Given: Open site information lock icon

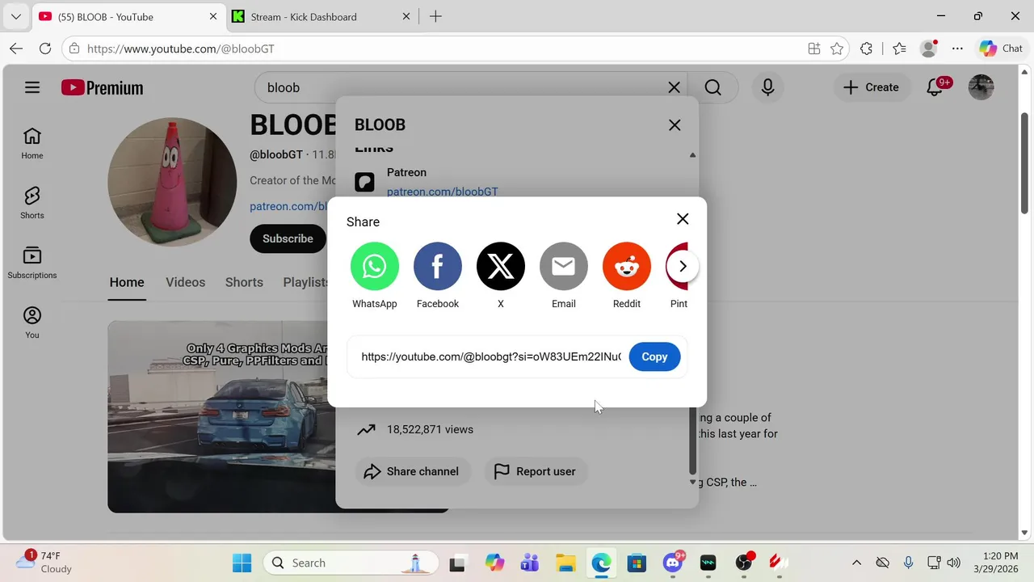Looking at the screenshot, I should coord(74,48).
